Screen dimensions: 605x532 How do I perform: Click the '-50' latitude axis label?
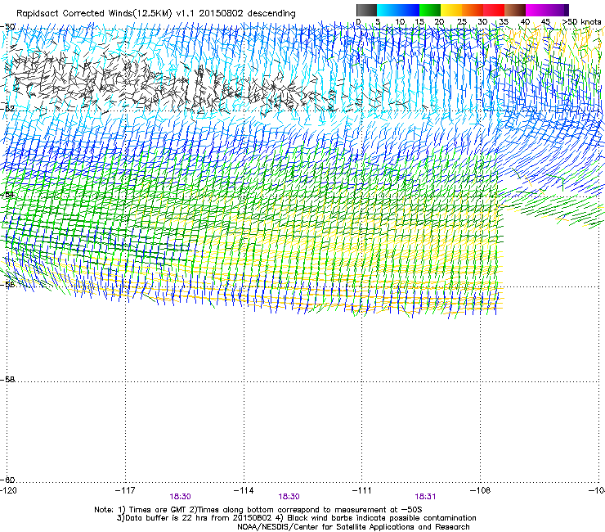(x=7, y=27)
